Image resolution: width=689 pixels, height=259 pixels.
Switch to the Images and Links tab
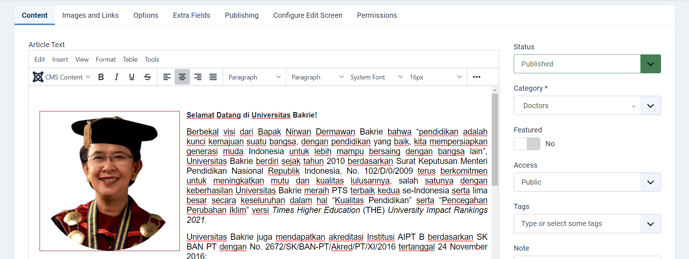[90, 15]
